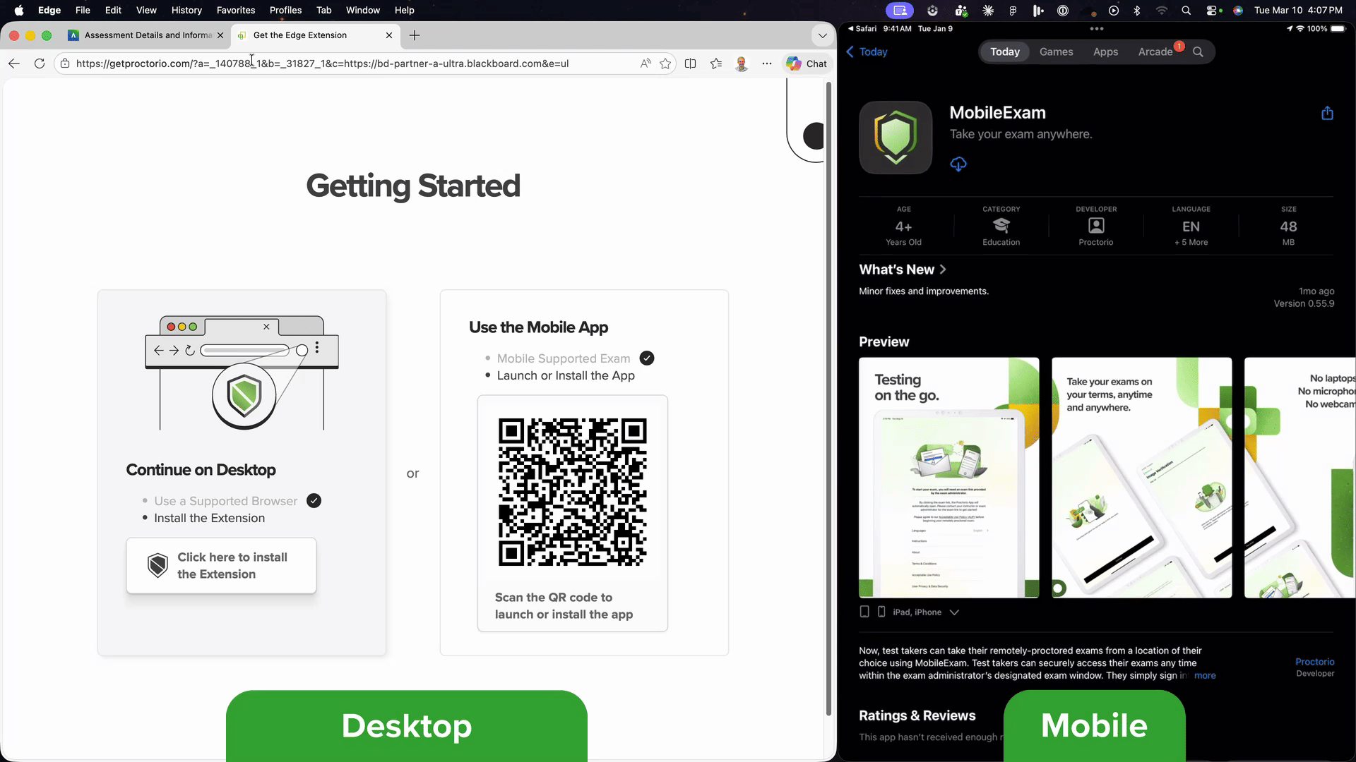Open Proctorio developer info badge
This screenshot has height=762, width=1356.
pos(1096,226)
